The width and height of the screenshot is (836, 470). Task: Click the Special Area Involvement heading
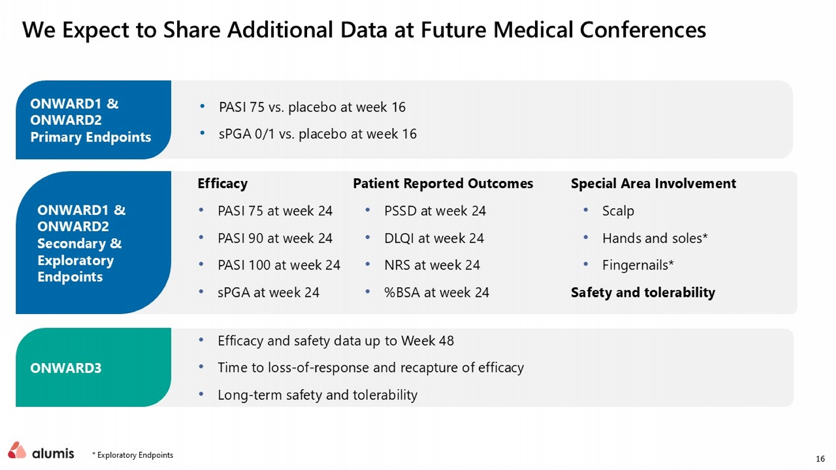653,184
